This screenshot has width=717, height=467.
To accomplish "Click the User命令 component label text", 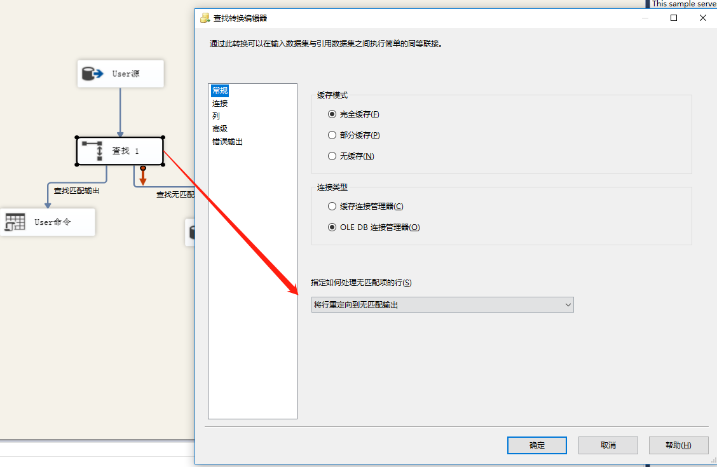I will pyautogui.click(x=53, y=222).
